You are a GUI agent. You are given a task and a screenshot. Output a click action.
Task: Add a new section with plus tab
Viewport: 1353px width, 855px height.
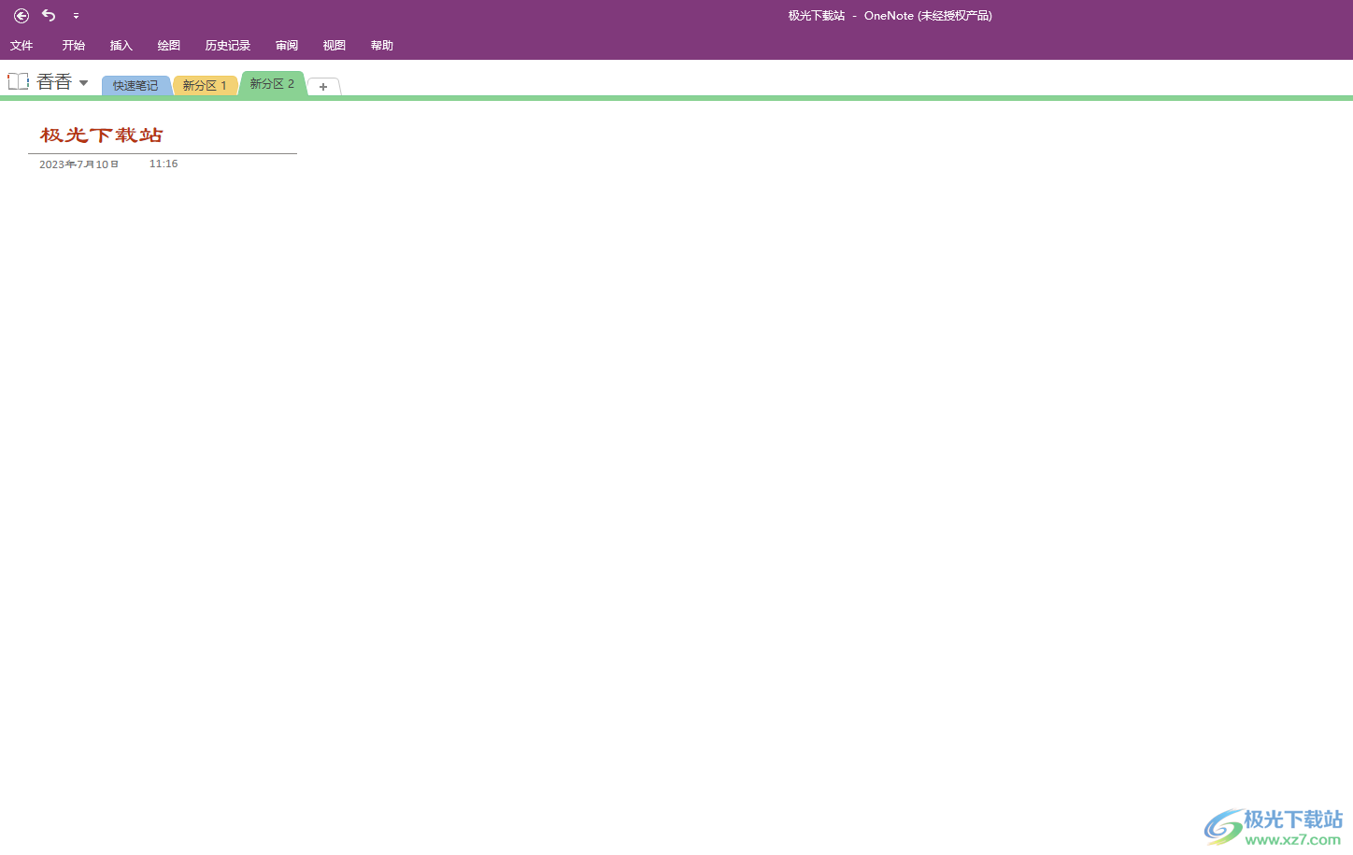point(323,87)
